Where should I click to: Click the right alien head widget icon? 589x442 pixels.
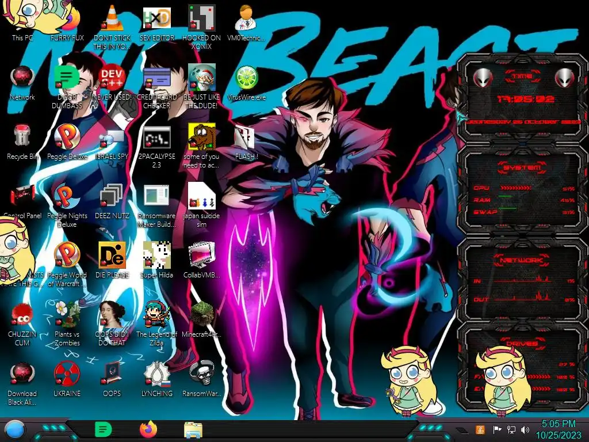pyautogui.click(x=564, y=78)
